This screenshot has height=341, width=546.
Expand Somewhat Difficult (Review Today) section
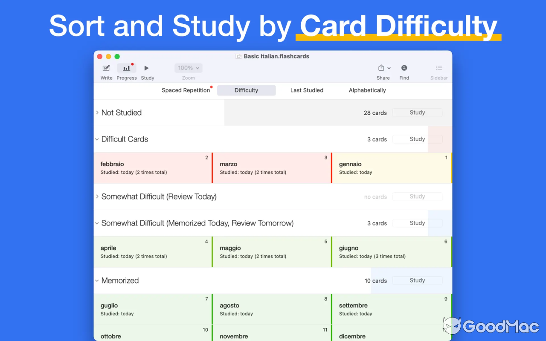click(97, 197)
